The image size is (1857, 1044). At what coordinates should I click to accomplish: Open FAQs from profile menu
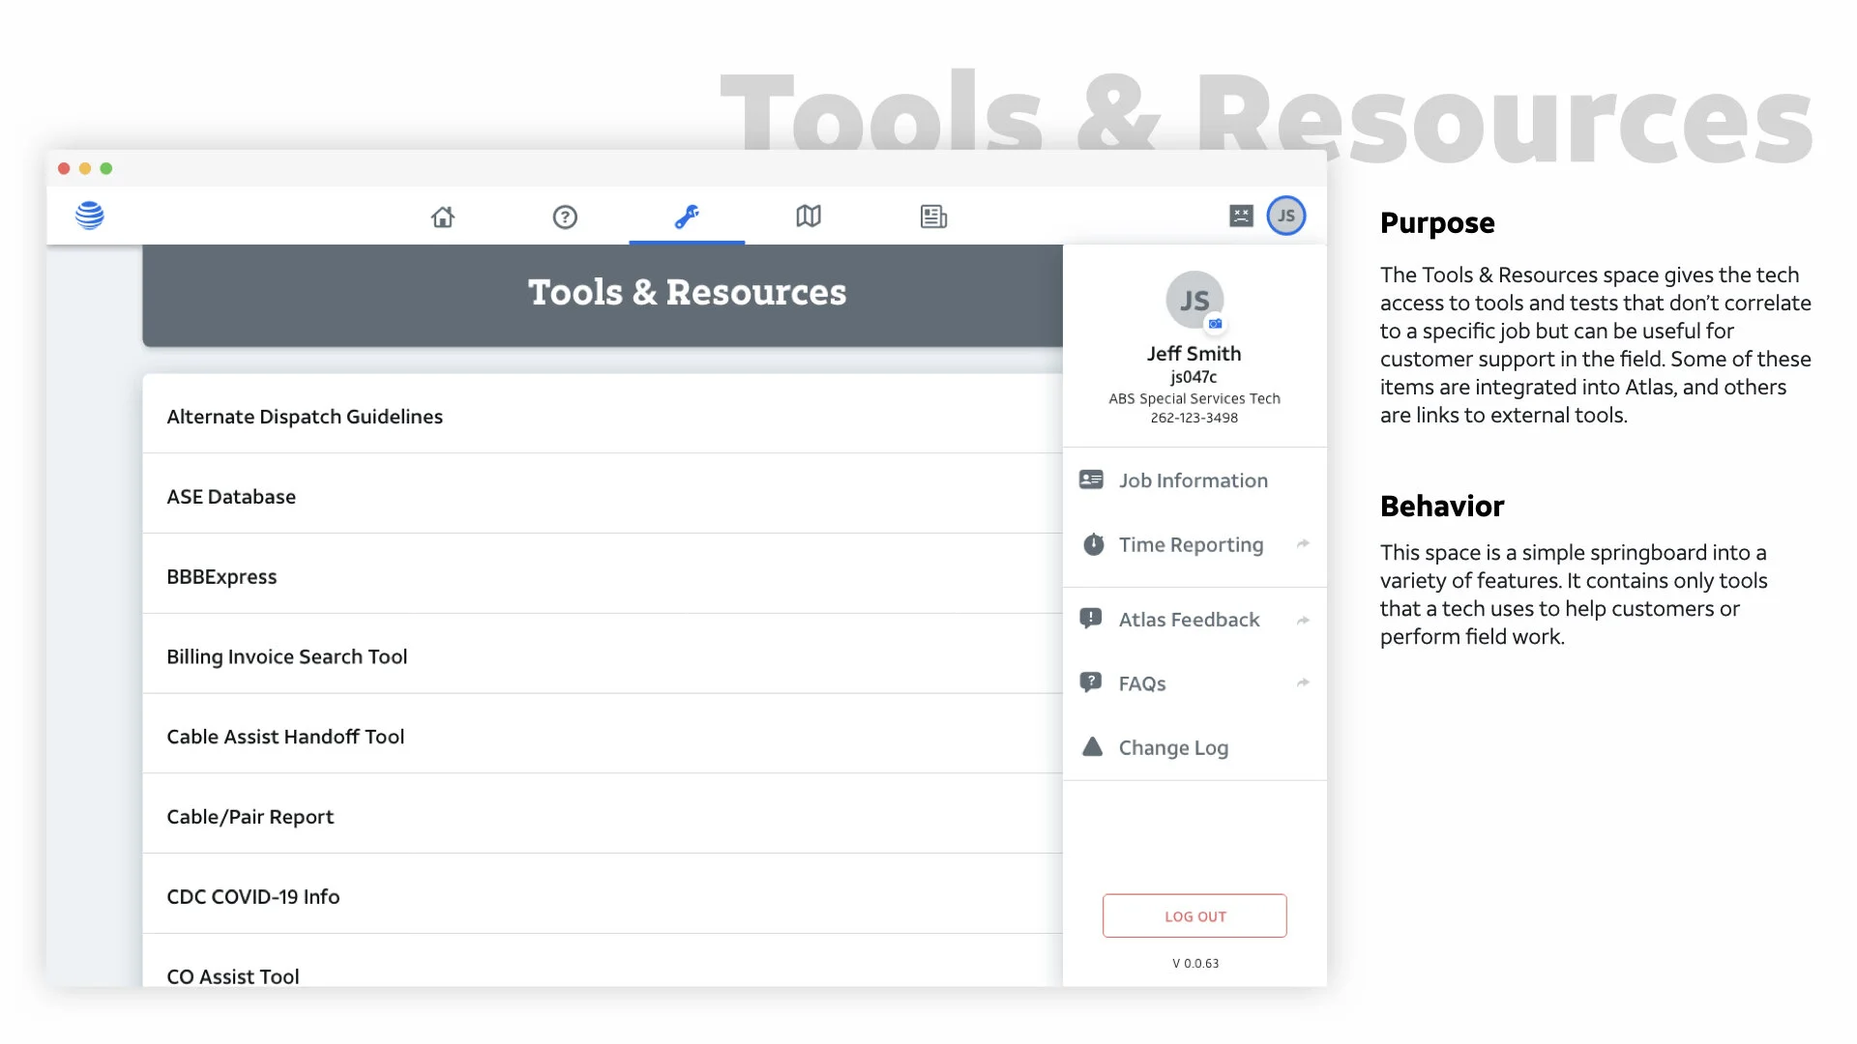click(1142, 683)
